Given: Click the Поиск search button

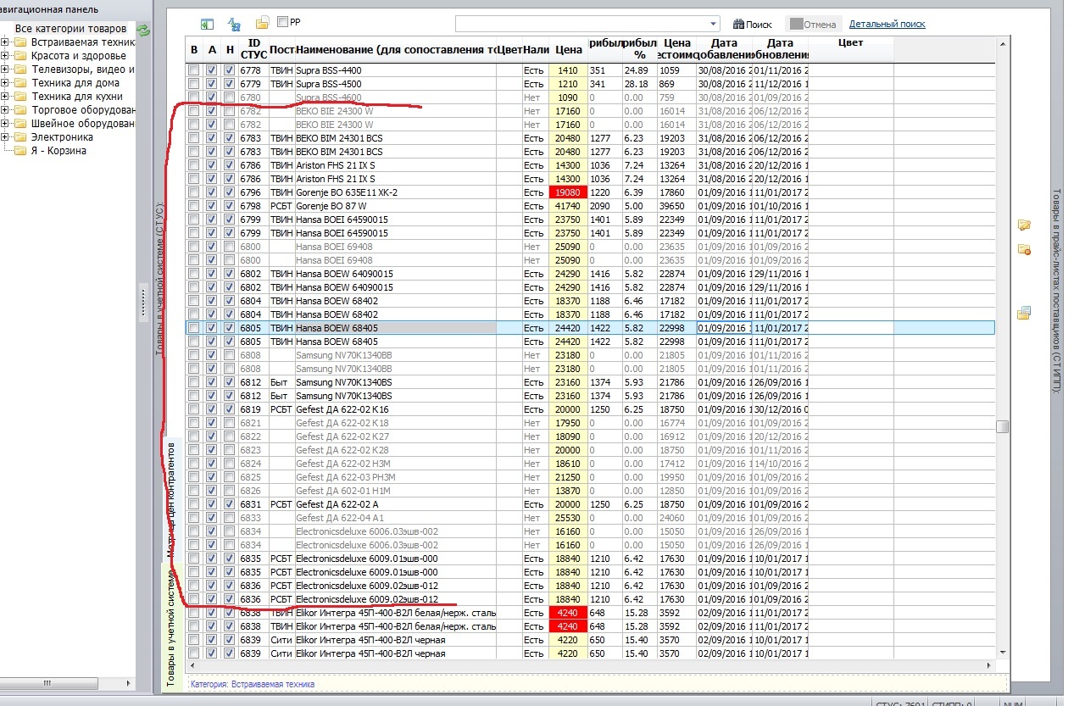Looking at the screenshot, I should 753,25.
